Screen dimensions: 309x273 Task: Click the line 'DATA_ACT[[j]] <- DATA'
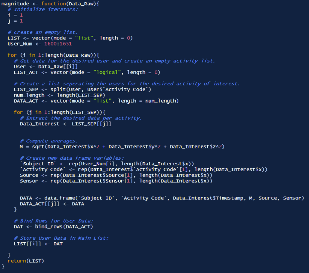(52, 204)
